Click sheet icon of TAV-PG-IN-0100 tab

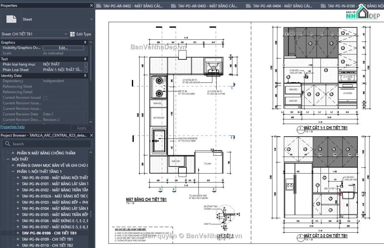pyautogui.click(x=323, y=6)
